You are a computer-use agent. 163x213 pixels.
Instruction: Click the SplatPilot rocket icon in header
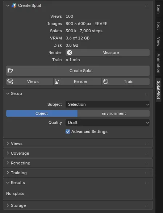point(14,5)
